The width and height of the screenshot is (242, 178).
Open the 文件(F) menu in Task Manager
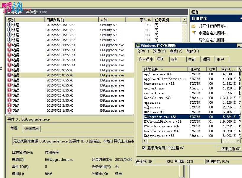[x=143, y=51]
